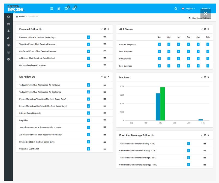The width and height of the screenshot is (219, 183).
Task: Refresh the At A Glance widget
Action: tap(205, 28)
